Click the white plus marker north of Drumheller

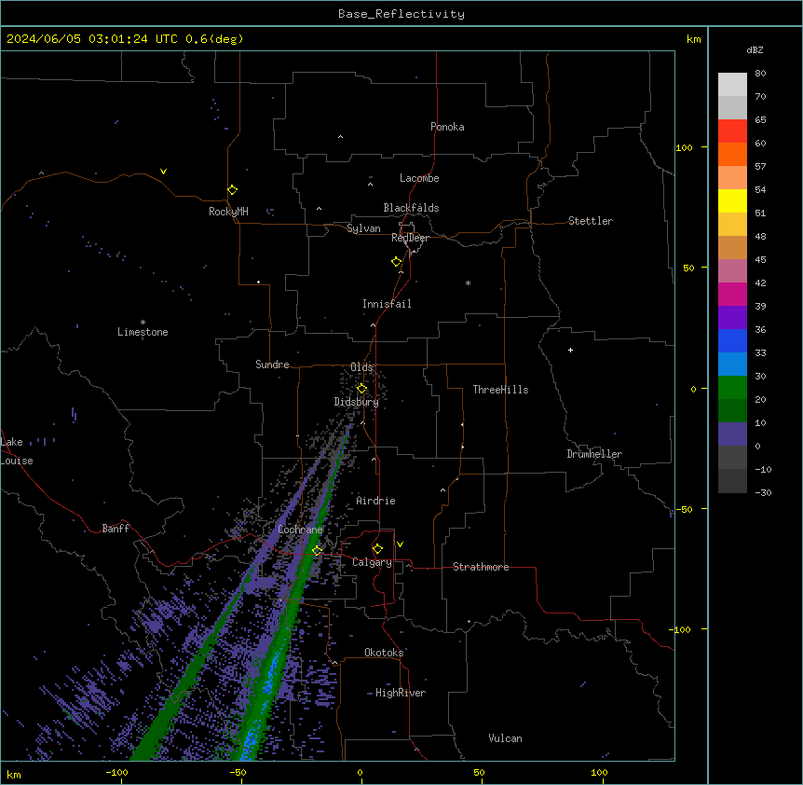tap(570, 350)
